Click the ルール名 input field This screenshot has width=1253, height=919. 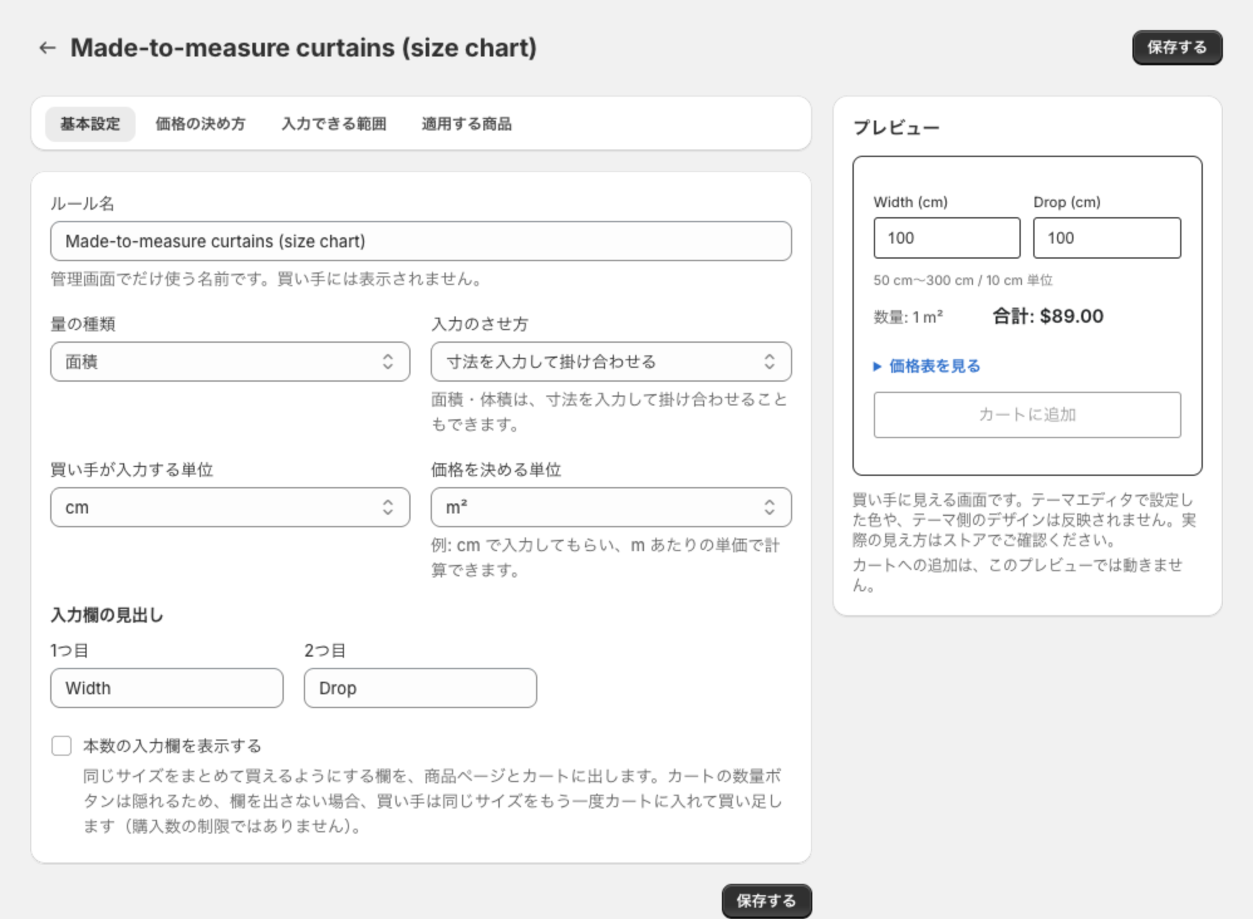click(421, 241)
